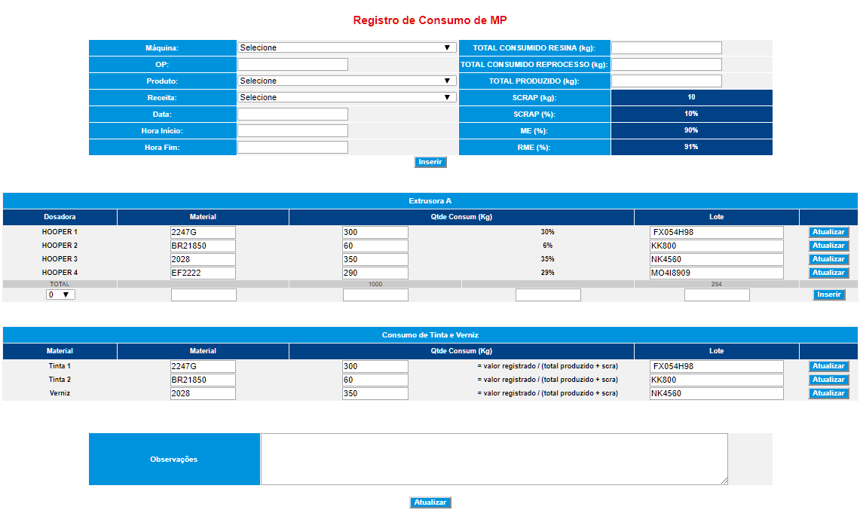Image resolution: width=860 pixels, height=513 pixels.
Task: Focus the Data input field
Action: tap(292, 114)
